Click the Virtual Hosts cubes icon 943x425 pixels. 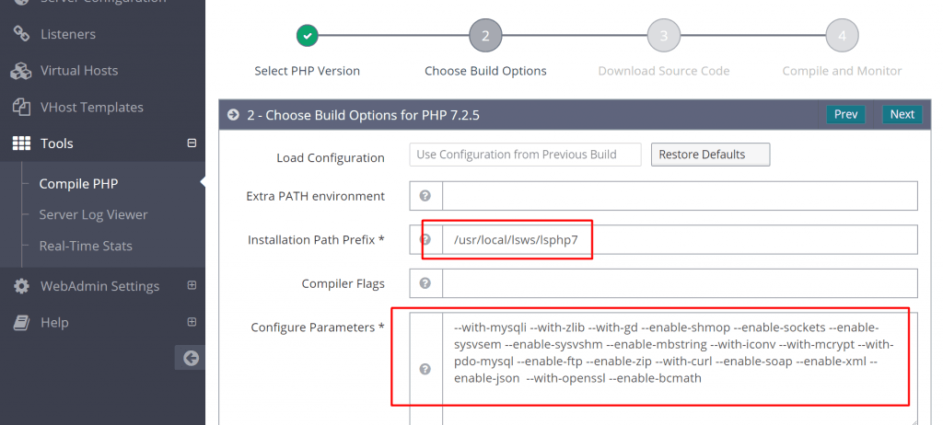point(21,71)
